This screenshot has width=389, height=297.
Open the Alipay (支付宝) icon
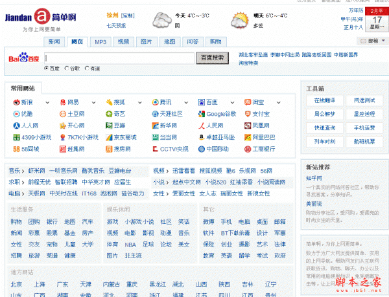248,114
